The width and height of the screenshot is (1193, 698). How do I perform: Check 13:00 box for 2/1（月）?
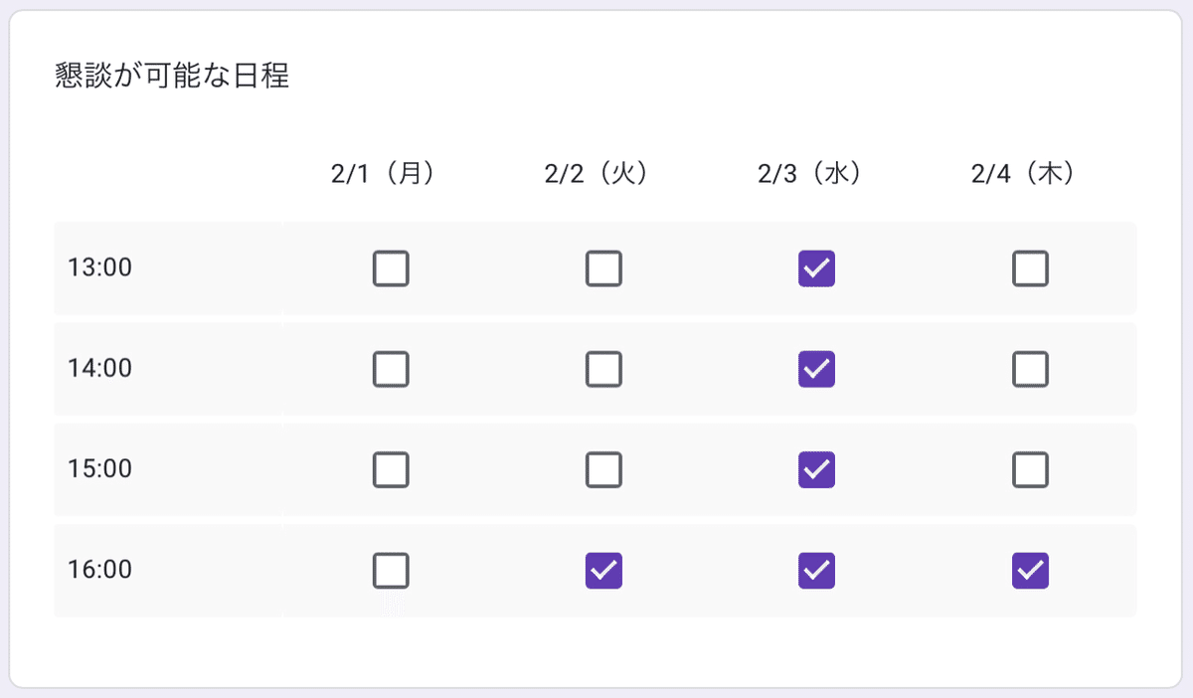tap(391, 268)
